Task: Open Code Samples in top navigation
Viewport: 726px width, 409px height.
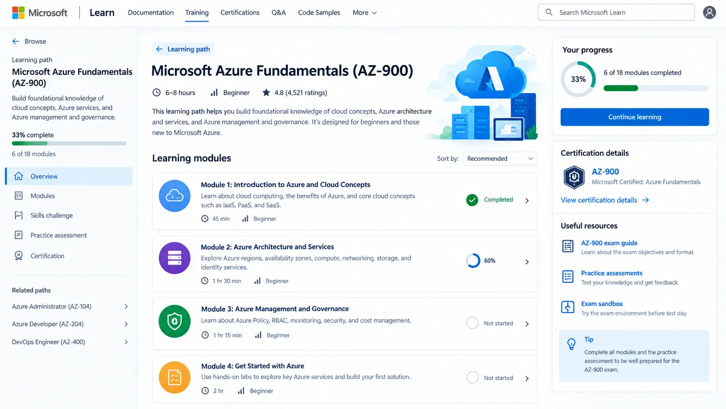Action: click(319, 13)
